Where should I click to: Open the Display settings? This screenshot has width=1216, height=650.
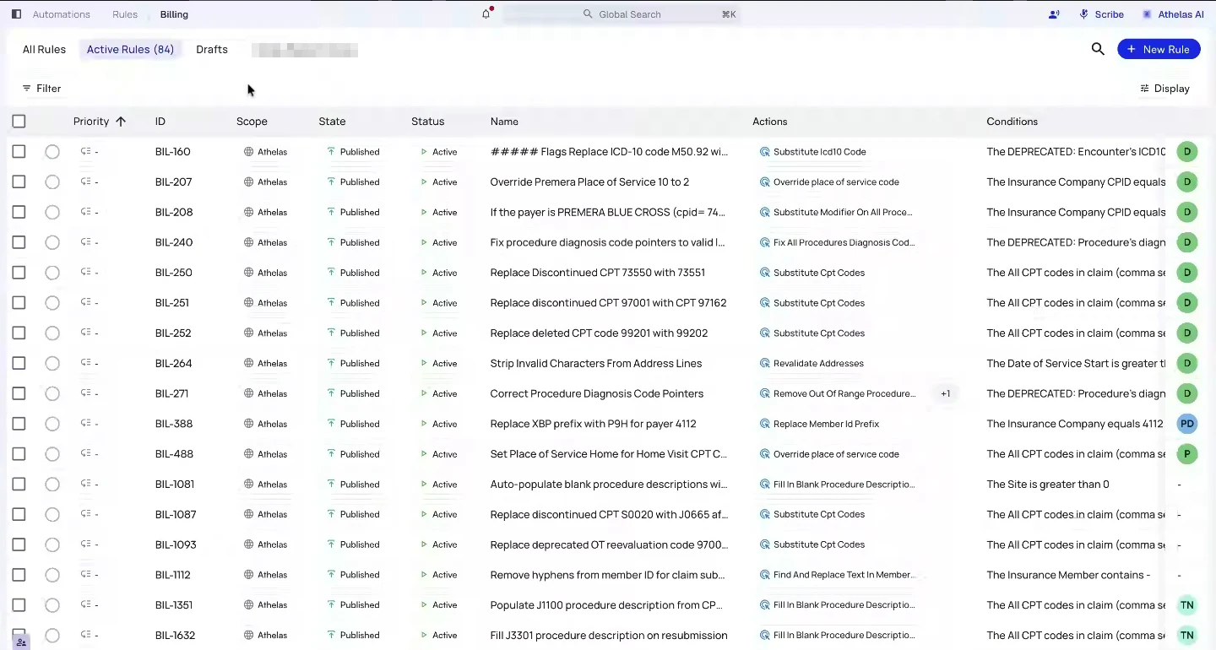pos(1164,89)
